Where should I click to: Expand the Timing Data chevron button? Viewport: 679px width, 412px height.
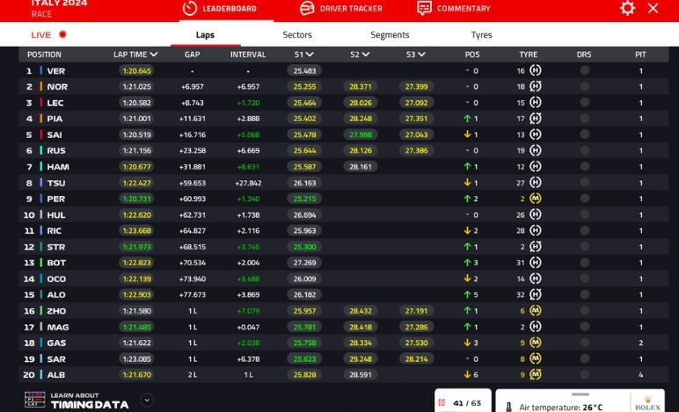click(x=147, y=400)
